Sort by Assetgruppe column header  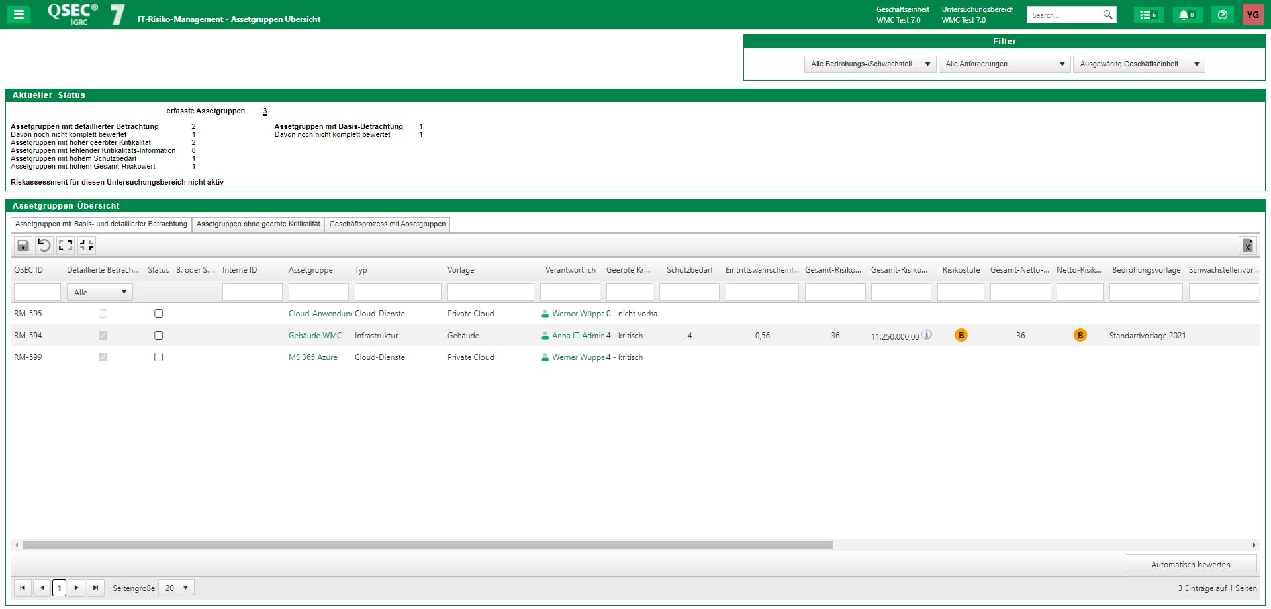(310, 270)
